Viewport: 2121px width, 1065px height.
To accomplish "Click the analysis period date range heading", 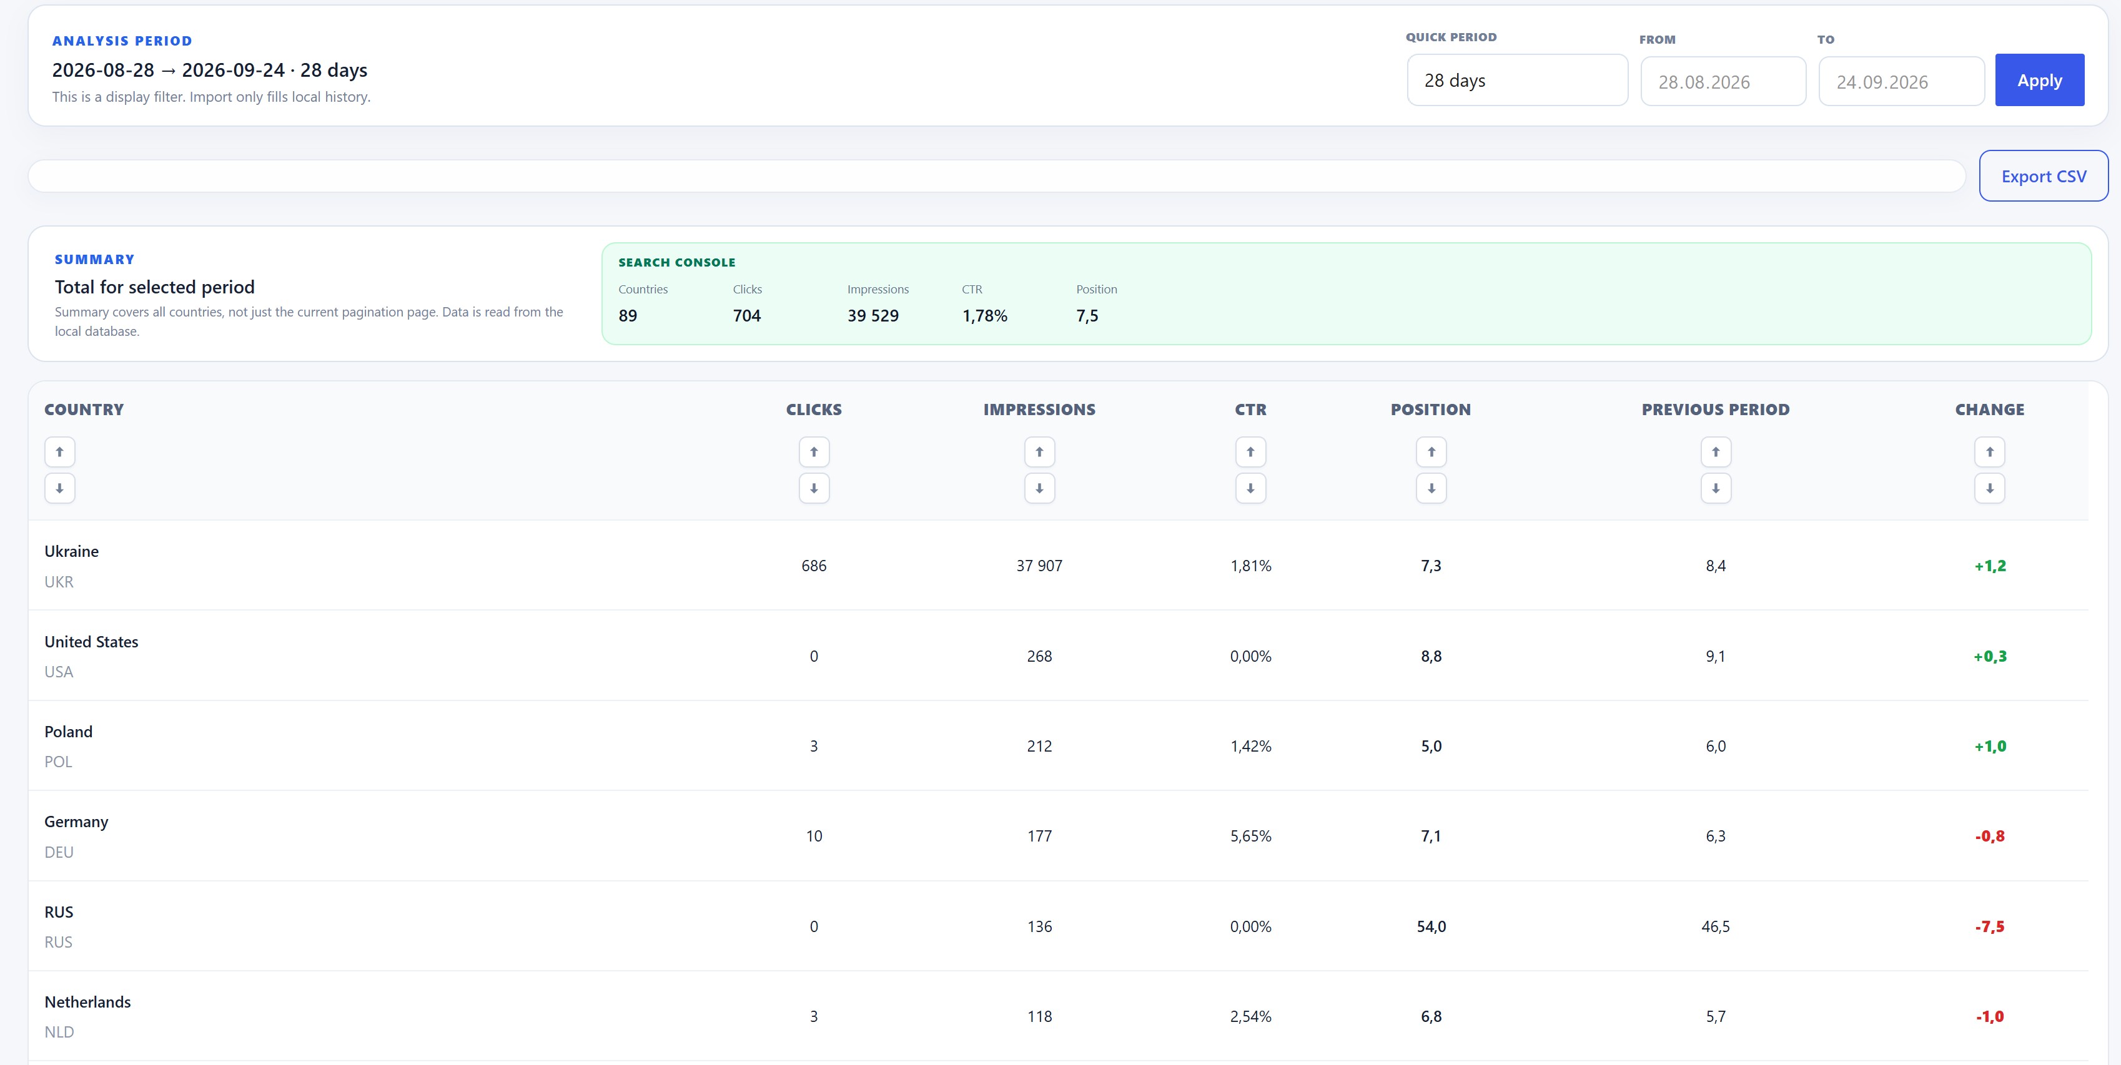I will pyautogui.click(x=210, y=70).
